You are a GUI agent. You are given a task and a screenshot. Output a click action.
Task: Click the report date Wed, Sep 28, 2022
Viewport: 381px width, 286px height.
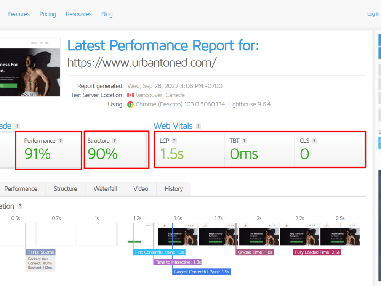(175, 86)
